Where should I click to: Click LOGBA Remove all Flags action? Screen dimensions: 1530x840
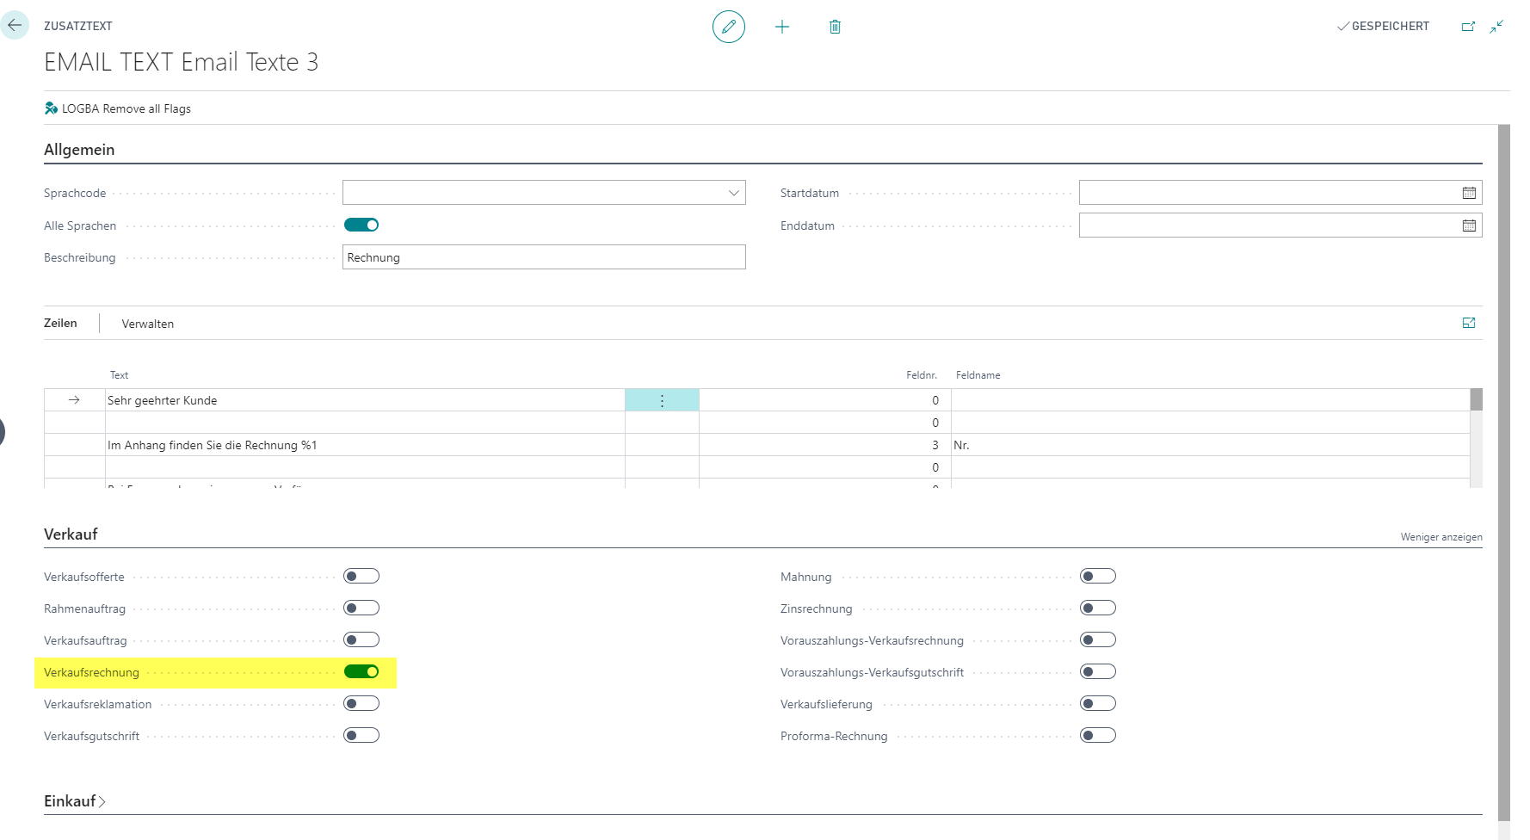pyautogui.click(x=118, y=108)
